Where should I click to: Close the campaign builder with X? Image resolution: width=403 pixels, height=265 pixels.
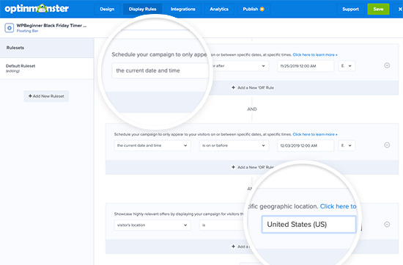click(400, 9)
